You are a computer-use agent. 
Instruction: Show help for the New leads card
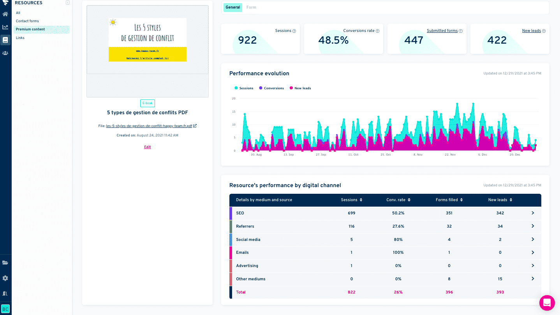544,31
